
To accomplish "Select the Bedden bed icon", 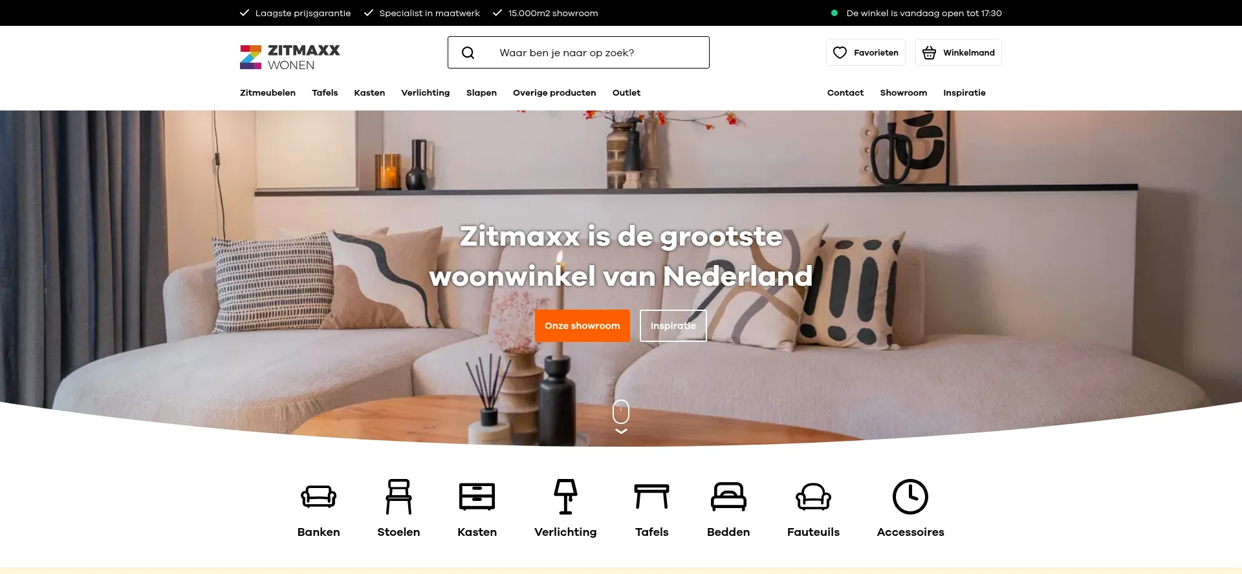I will click(x=728, y=496).
